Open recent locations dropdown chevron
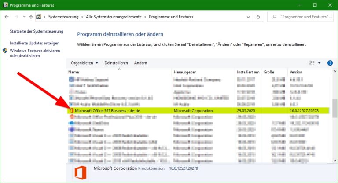Image resolution: width=338 pixels, height=183 pixels. [24, 17]
